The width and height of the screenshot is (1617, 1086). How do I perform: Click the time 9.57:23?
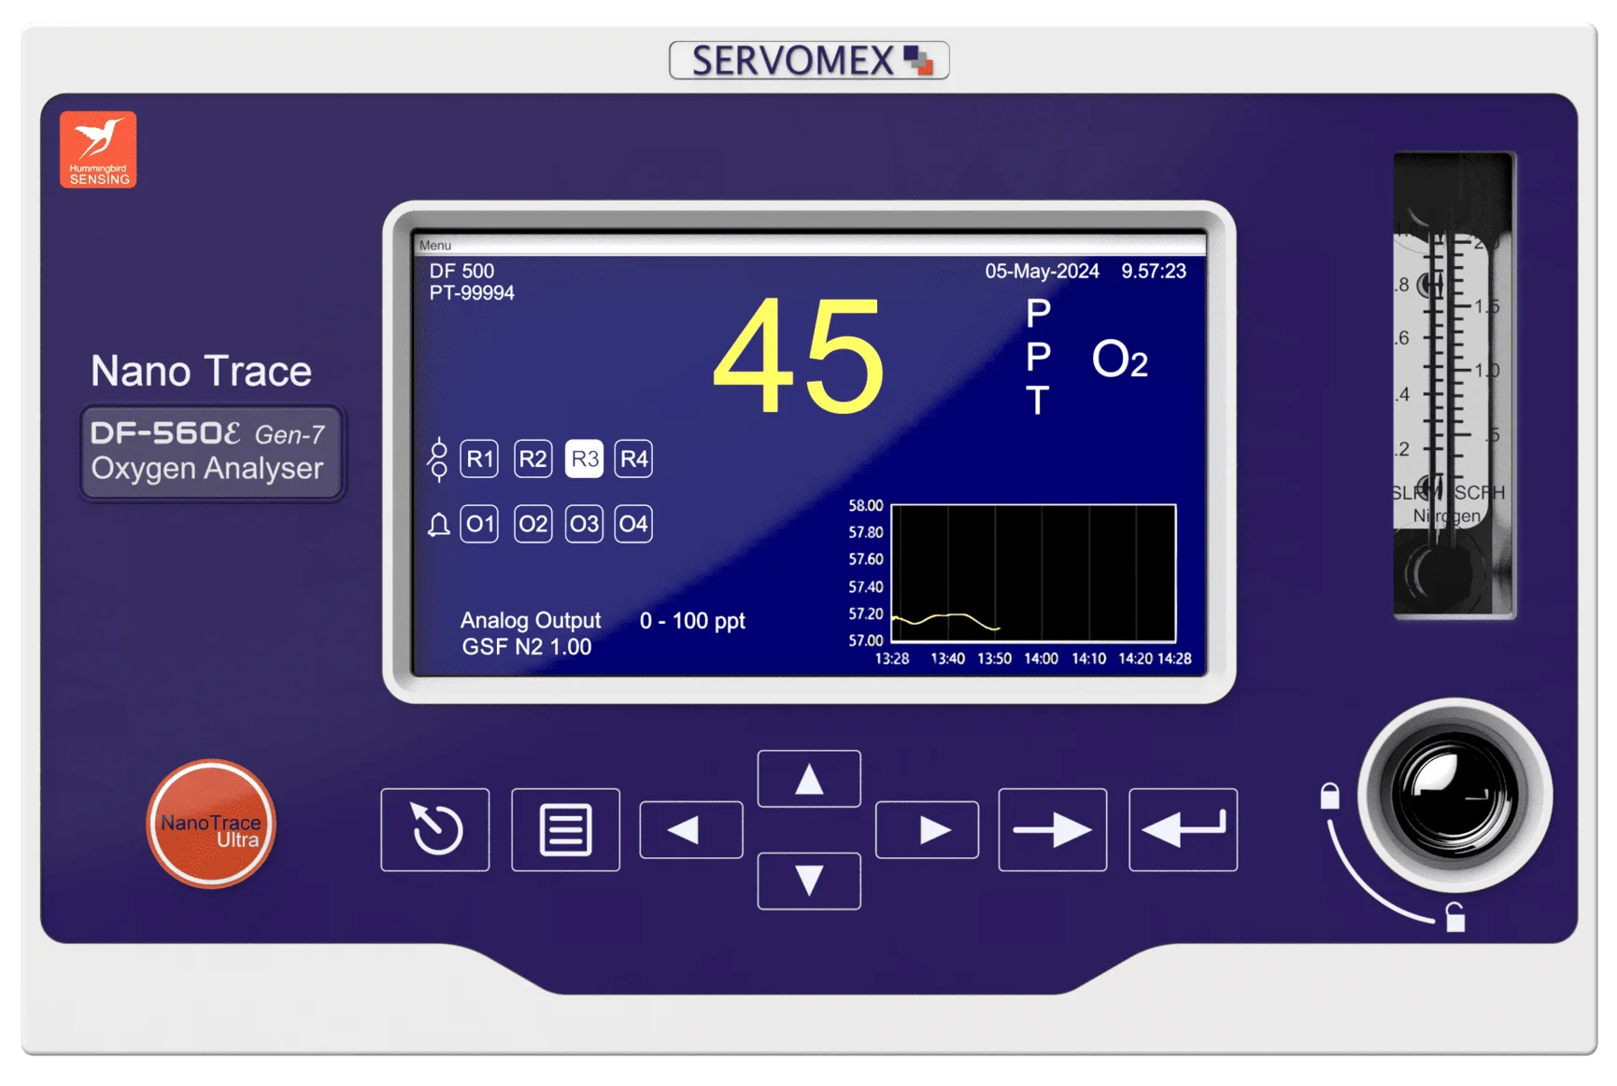(x=1154, y=271)
